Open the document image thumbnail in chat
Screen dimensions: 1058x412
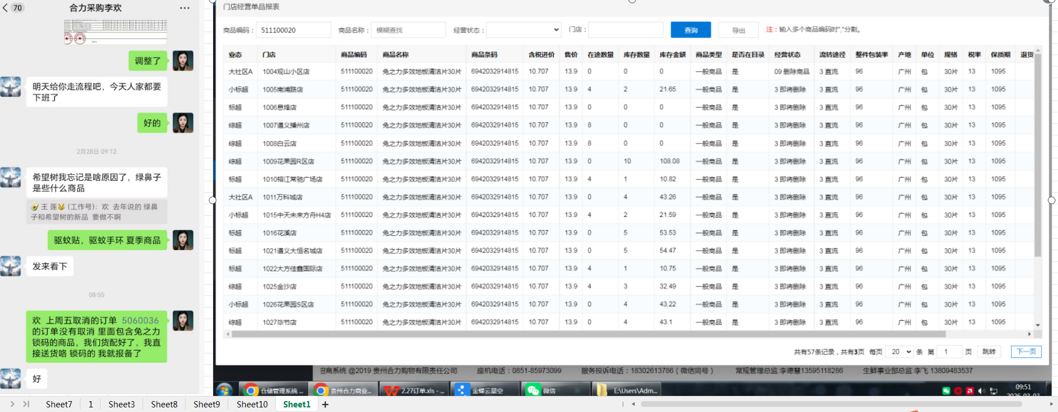(116, 32)
